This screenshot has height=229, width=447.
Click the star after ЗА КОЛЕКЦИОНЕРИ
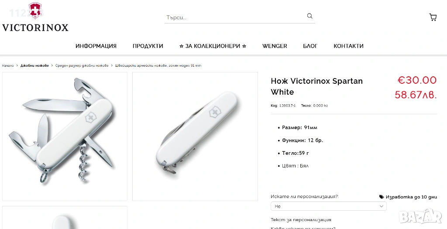(244, 46)
